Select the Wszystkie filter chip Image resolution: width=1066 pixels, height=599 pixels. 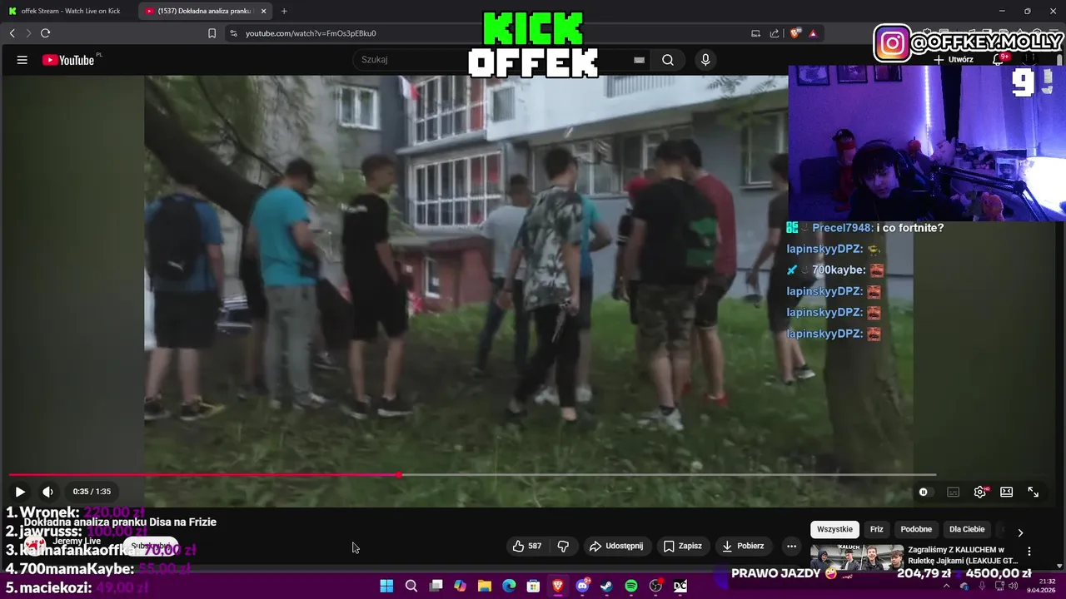coord(834,529)
